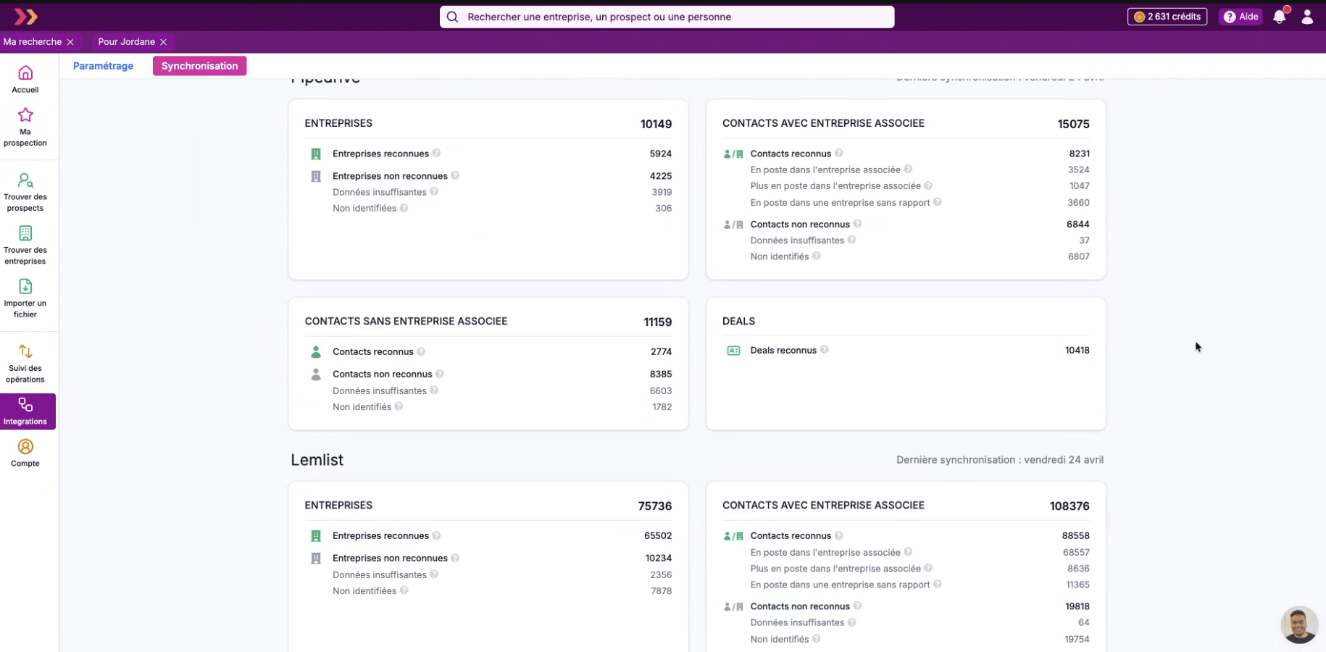This screenshot has height=652, width=1326.
Task: Open the chat support avatar
Action: 1299,624
